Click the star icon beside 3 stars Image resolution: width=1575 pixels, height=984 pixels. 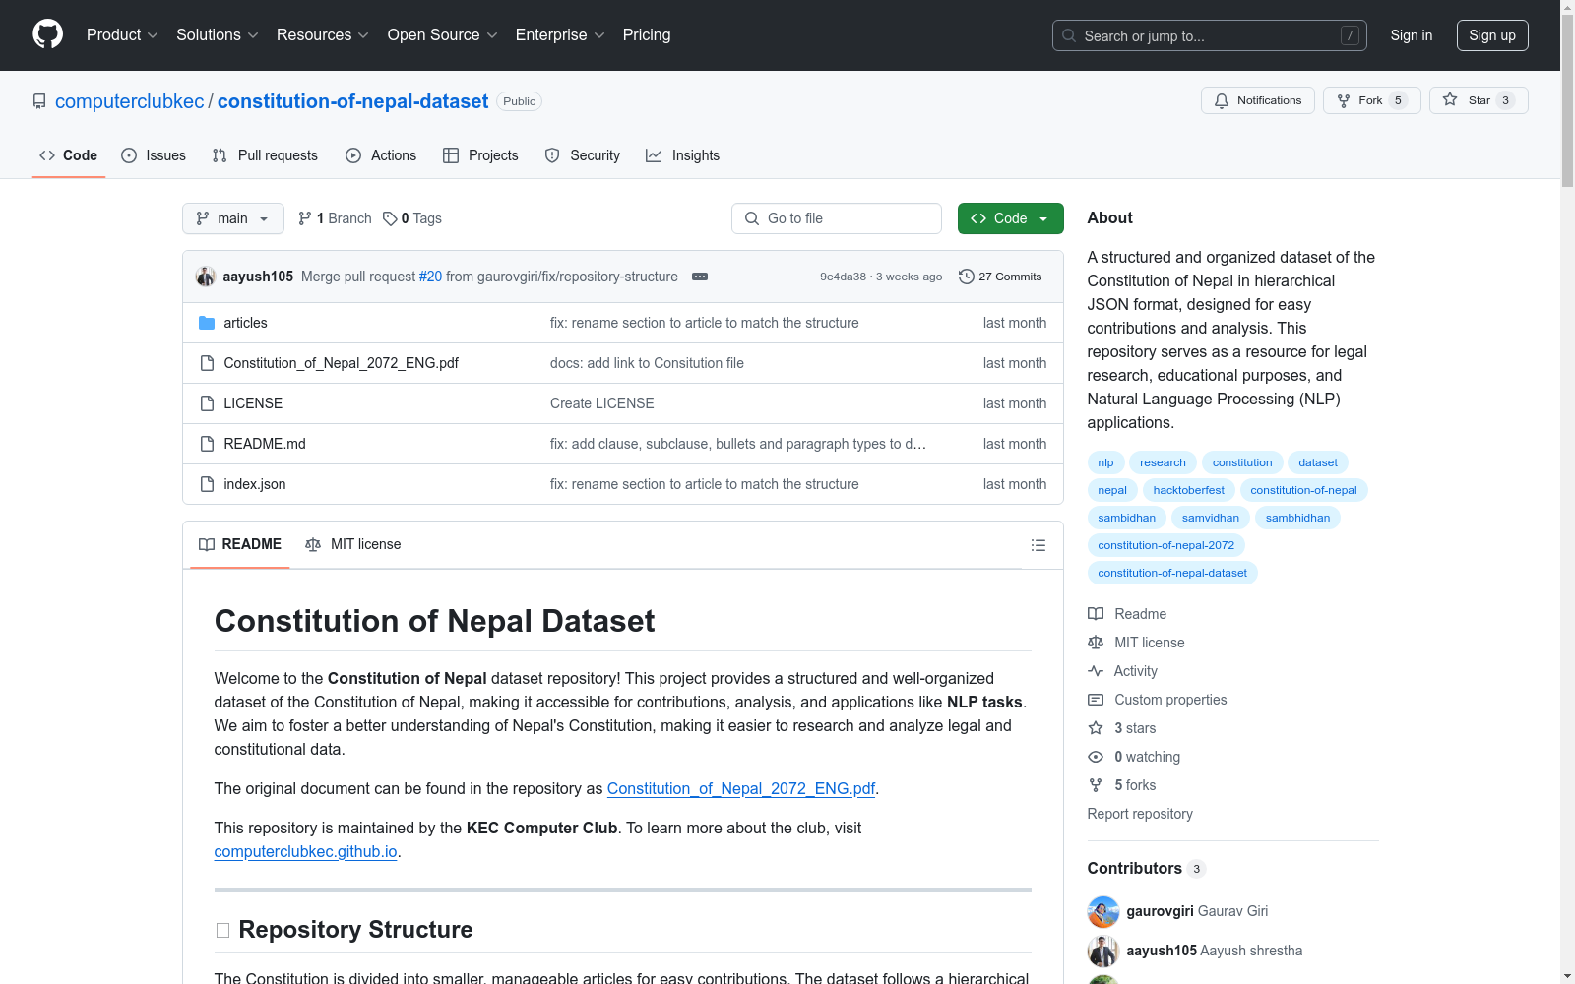tap(1096, 728)
